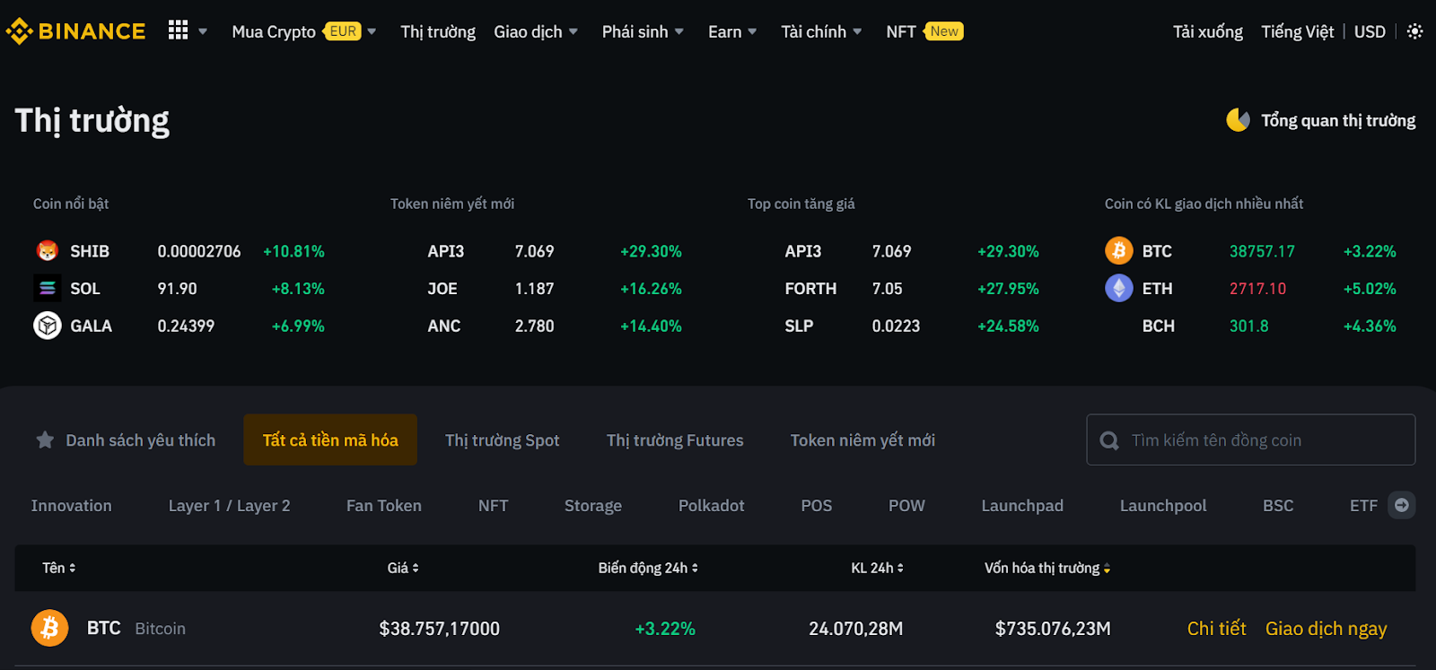Sort the table by Tên column
Image resolution: width=1436 pixels, height=670 pixels.
coord(59,568)
